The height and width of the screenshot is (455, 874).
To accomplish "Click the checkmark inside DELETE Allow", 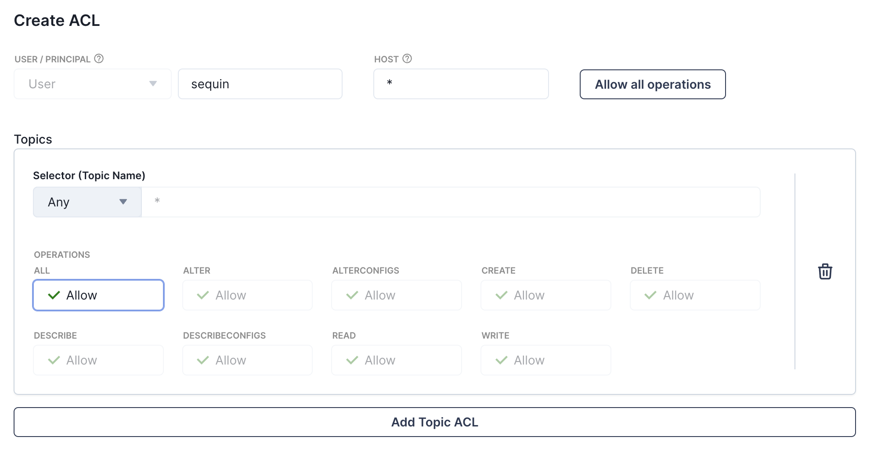I will click(x=650, y=295).
